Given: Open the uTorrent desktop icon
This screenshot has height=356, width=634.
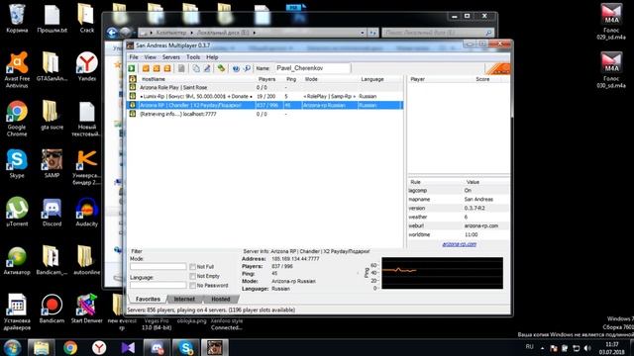Looking at the screenshot, I should pyautogui.click(x=17, y=212).
